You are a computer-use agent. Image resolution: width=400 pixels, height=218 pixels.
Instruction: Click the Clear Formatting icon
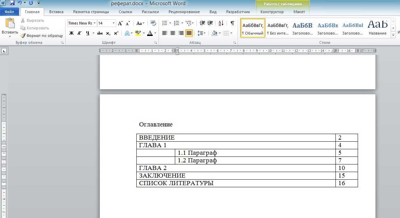point(153,23)
